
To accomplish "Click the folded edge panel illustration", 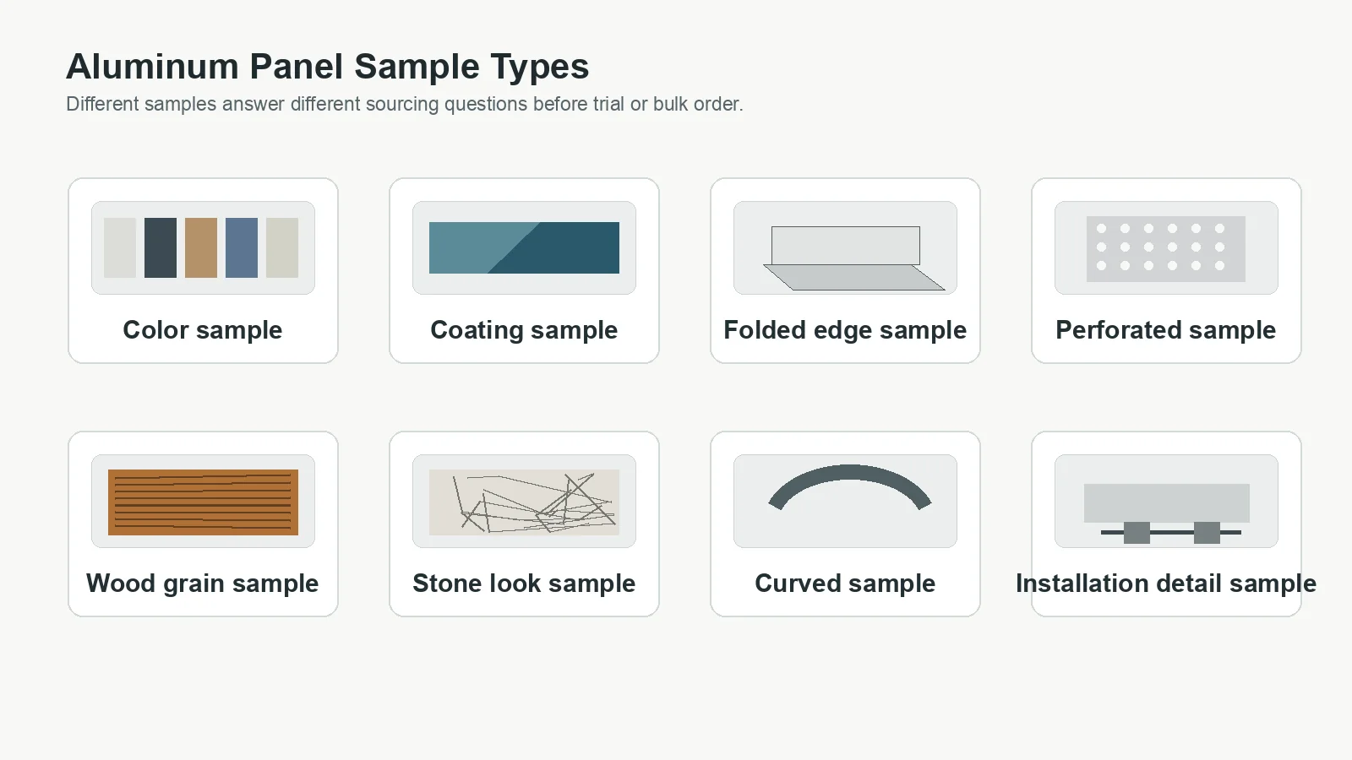I will [853, 258].
